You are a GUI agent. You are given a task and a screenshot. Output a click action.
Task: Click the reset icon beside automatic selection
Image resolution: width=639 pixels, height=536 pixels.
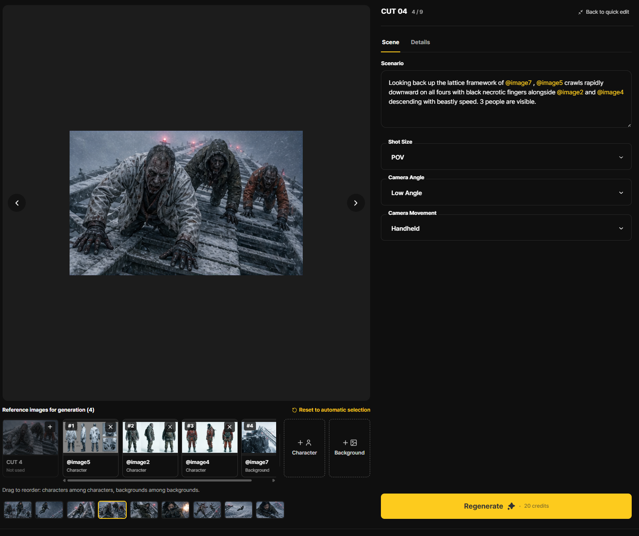295,410
